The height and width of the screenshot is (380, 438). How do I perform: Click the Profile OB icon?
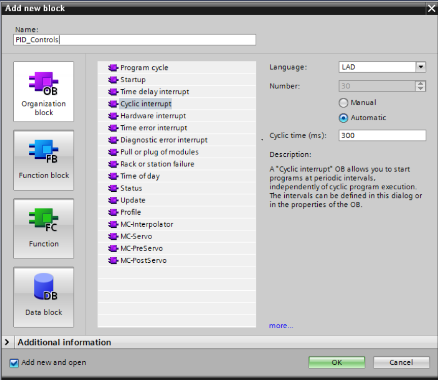pyautogui.click(x=113, y=212)
